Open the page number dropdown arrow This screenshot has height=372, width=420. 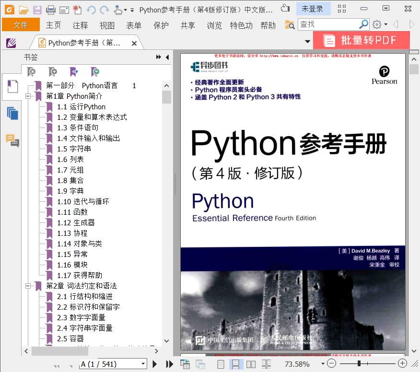point(143,364)
